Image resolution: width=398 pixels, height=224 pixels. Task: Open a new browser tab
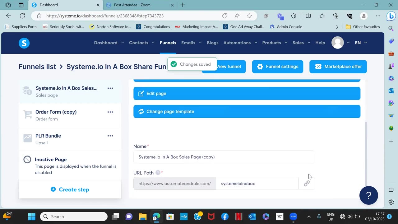click(x=183, y=5)
